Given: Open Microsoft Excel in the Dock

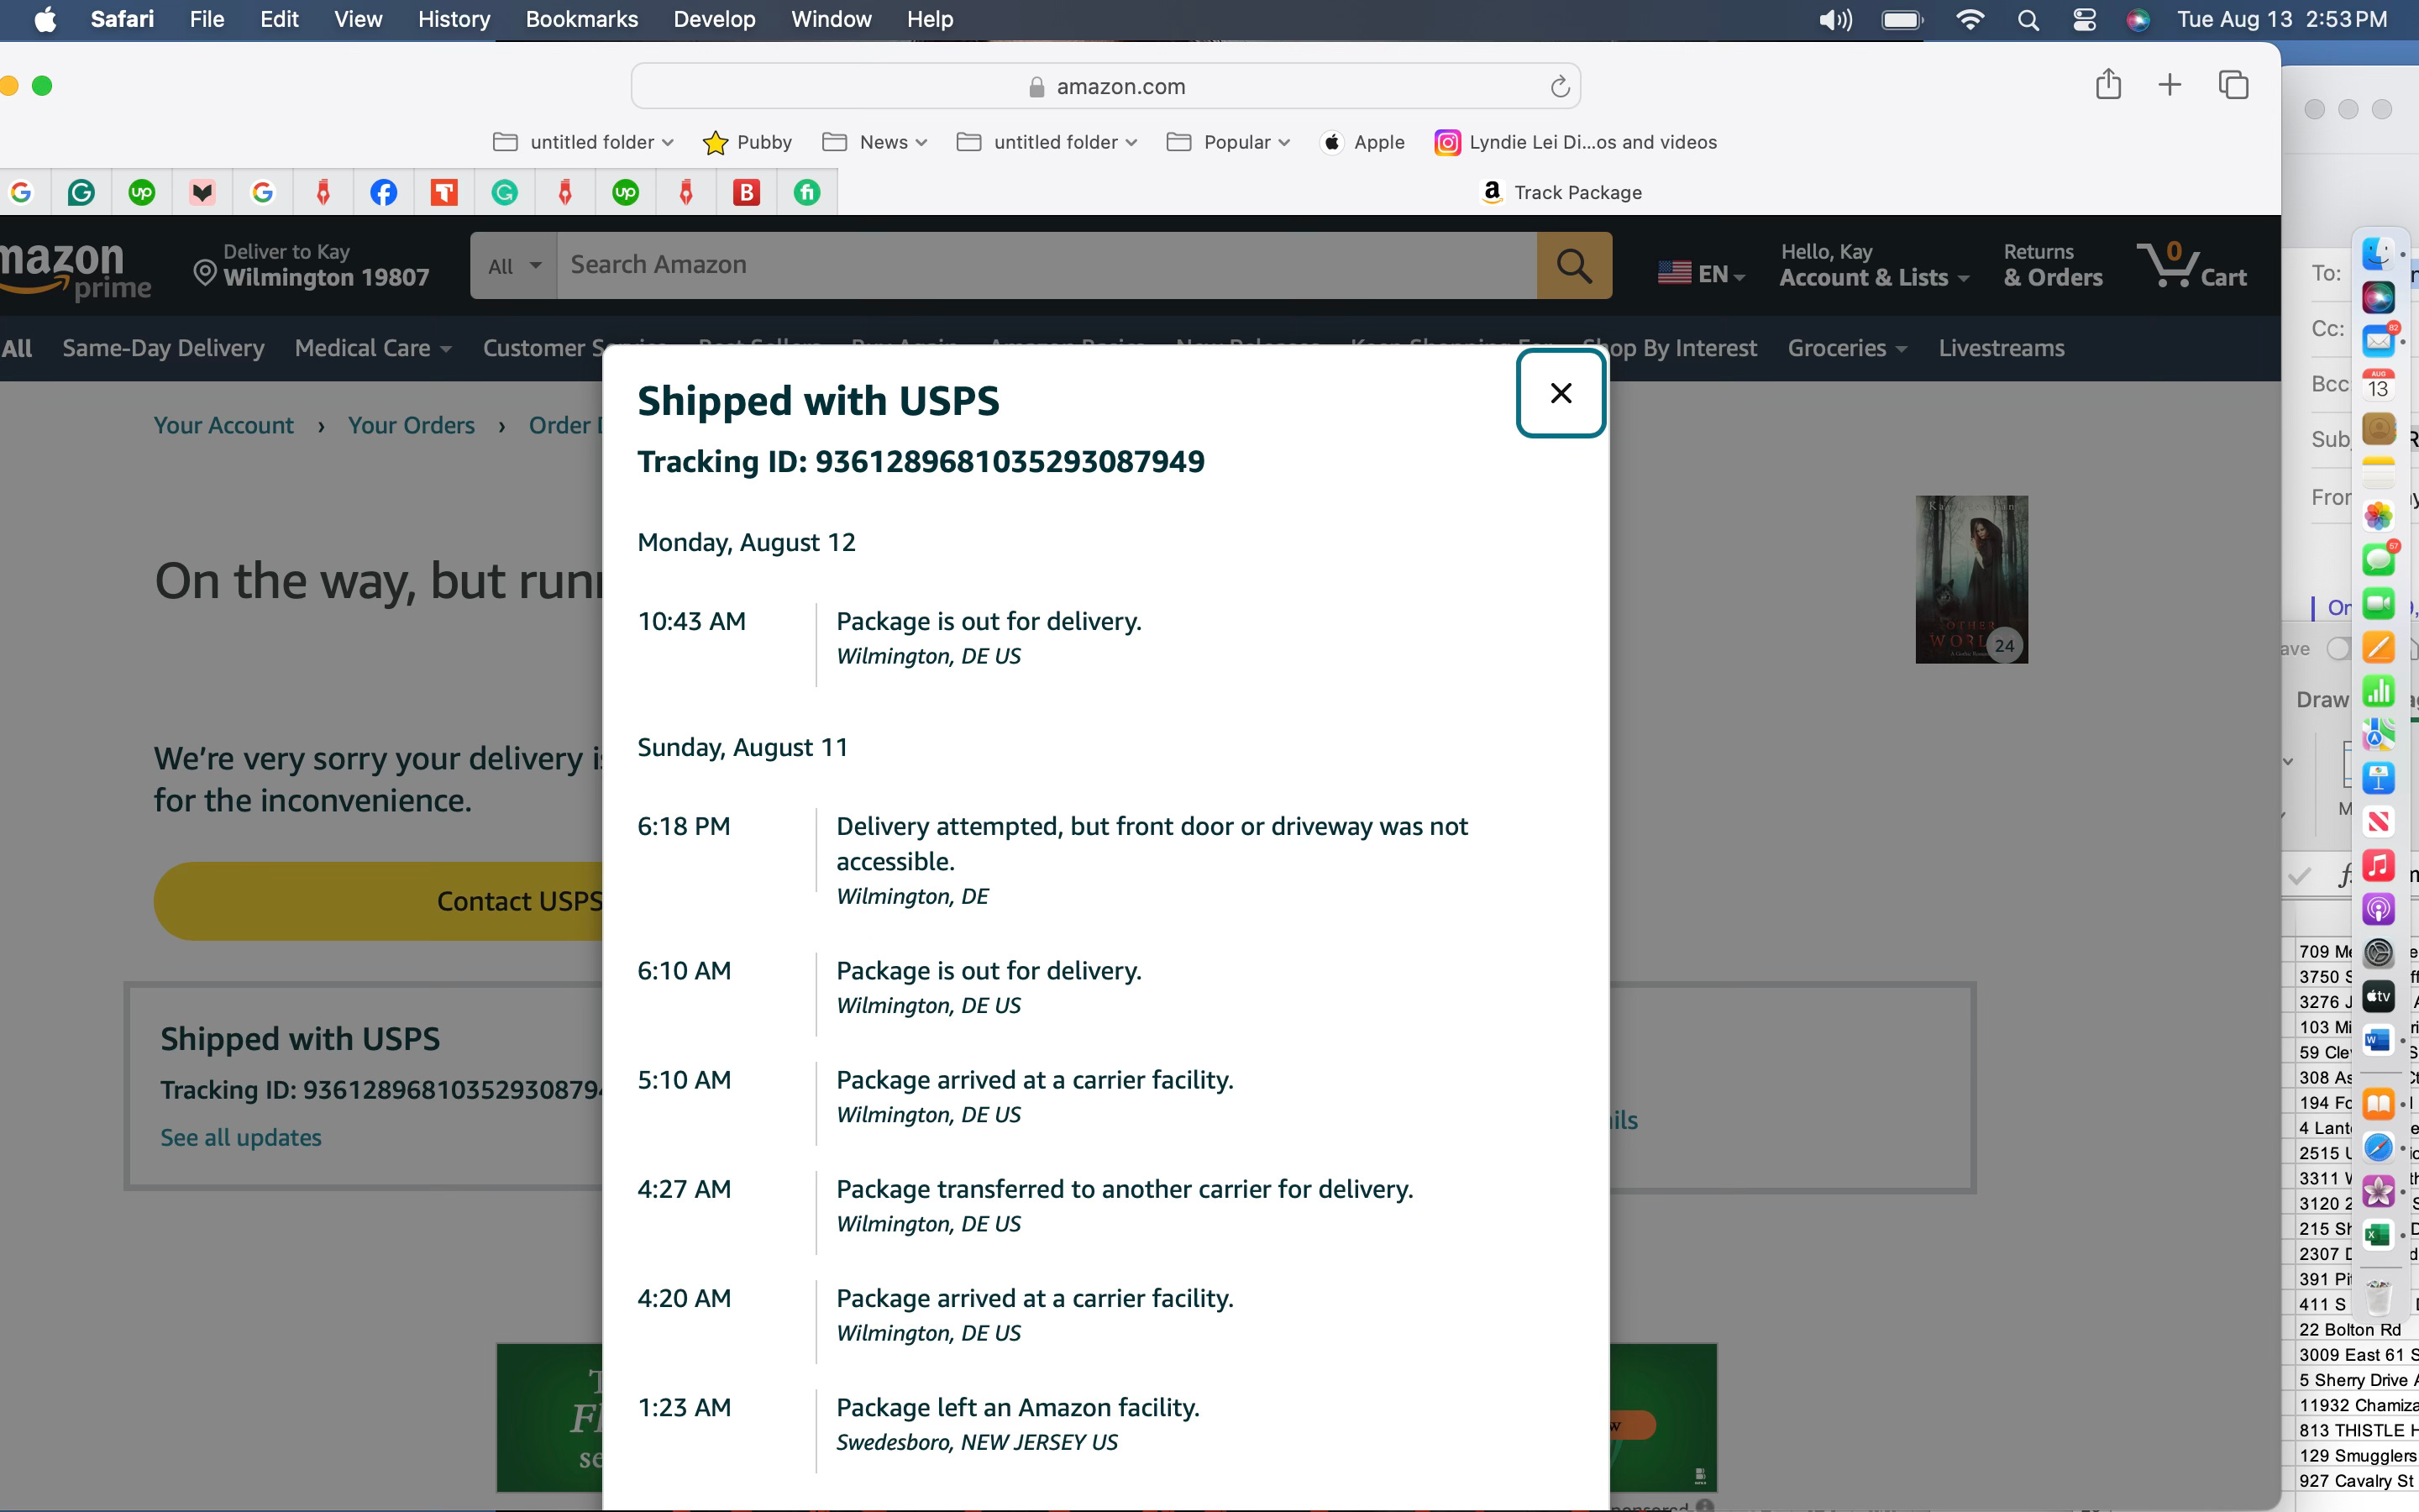Looking at the screenshot, I should pos(2378,1235).
